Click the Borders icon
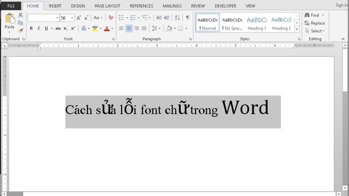 point(181,28)
